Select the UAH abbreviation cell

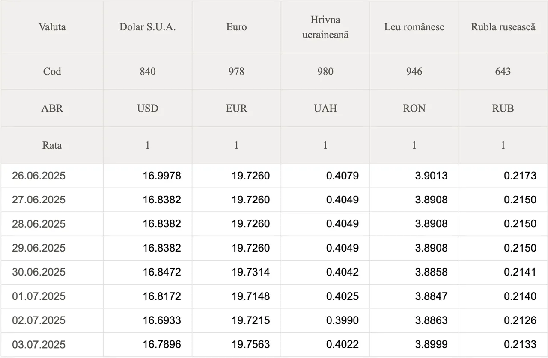click(x=325, y=108)
